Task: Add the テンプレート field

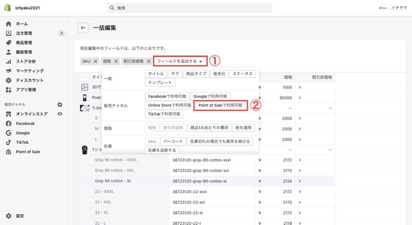Action: point(160,83)
